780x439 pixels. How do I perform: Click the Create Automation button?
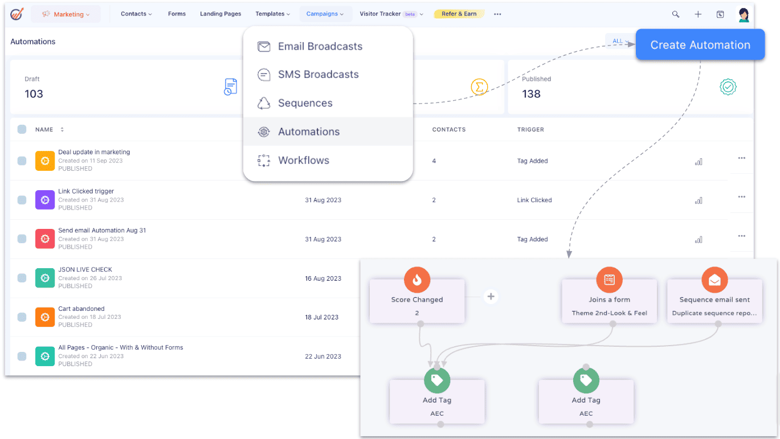point(700,44)
